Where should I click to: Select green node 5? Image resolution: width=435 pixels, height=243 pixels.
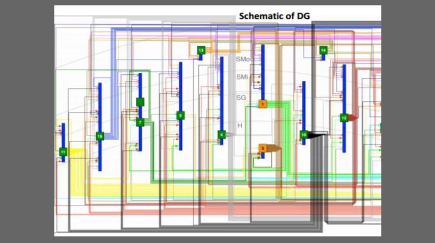click(x=180, y=115)
